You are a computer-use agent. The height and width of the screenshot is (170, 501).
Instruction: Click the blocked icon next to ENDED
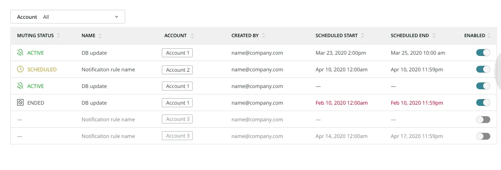[x=20, y=103]
